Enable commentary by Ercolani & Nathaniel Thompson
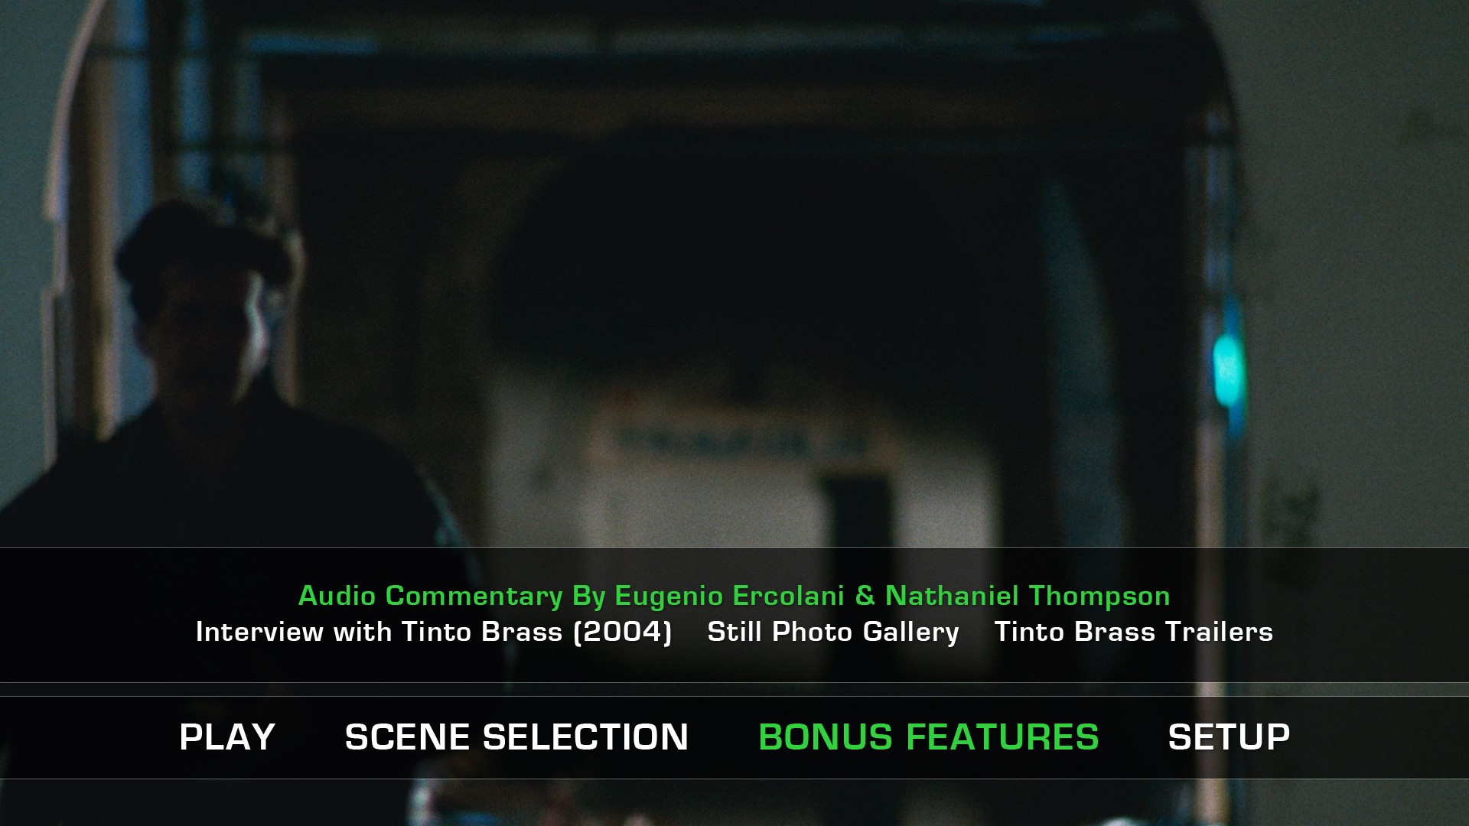 [x=734, y=596]
